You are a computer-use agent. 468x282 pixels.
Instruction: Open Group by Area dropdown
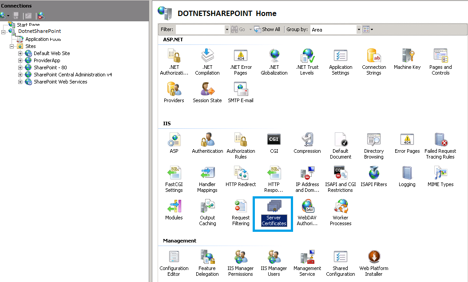359,30
